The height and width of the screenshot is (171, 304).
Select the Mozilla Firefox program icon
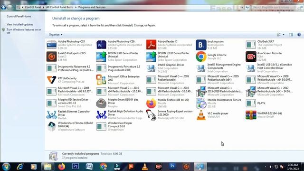pos(151,103)
